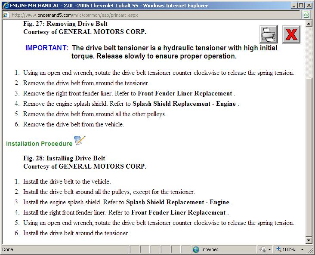Viewport: 315px width, 255px height.
Task: Click the compatibility view icon beside address bar
Action: pyautogui.click(x=306, y=15)
